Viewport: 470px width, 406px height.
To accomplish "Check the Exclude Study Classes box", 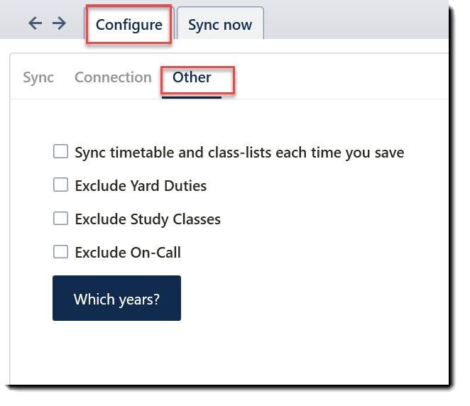I will tap(61, 219).
